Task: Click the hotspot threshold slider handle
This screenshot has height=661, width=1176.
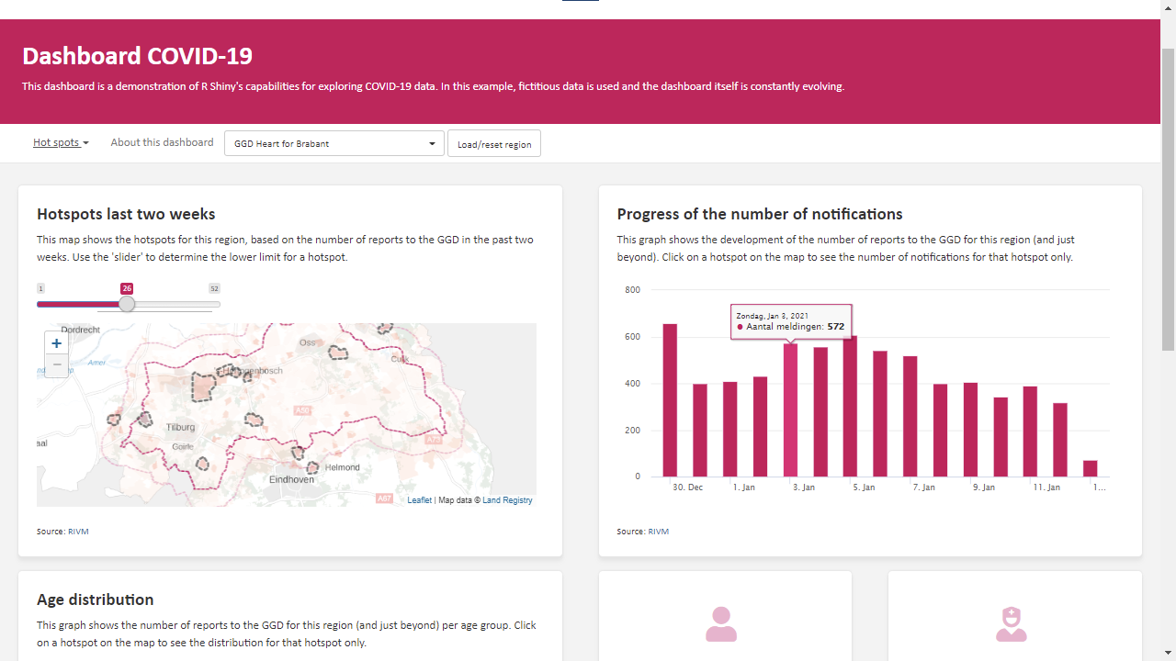Action: click(127, 304)
